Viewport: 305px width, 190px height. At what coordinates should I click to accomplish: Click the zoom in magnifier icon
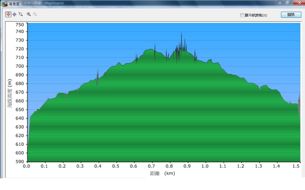point(28,14)
